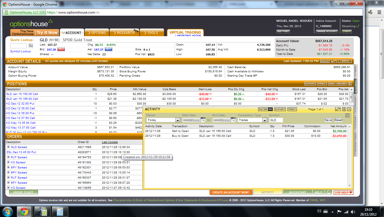Image resolution: width=384 pixels, height=217 pixels.
Task: Open the GLD Jan 15 150.00 Call position
Action: [22, 94]
